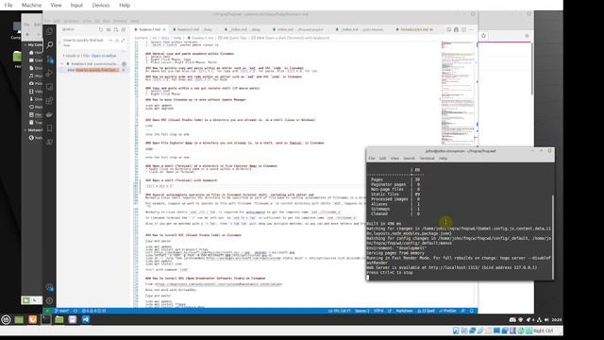Open Firefox from the Mint panel
Viewport: 604px width, 340px height.
tap(32, 319)
